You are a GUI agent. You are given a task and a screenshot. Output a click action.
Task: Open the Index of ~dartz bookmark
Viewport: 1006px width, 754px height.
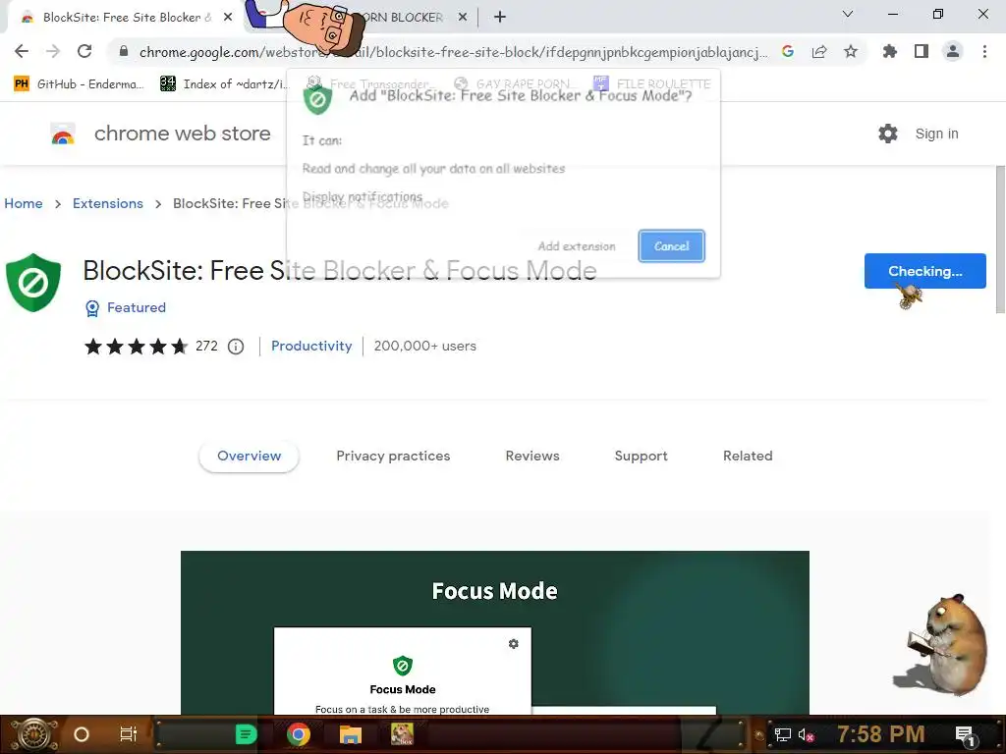225,83
